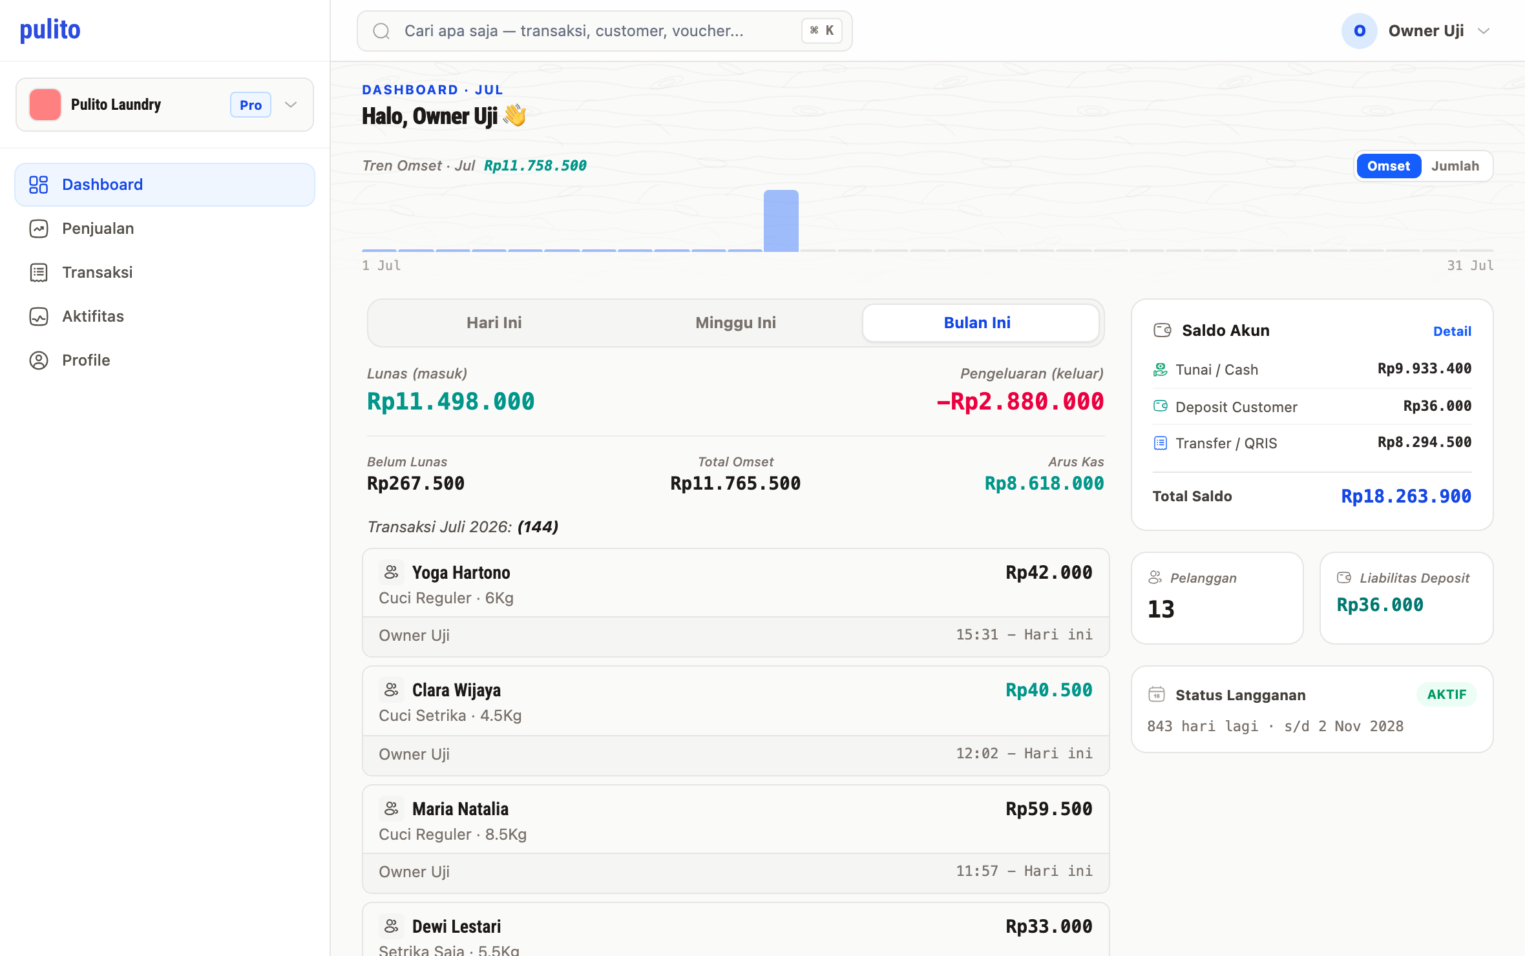The image size is (1525, 956).
Task: Click Maria Natalia's customer icon
Action: pos(391,809)
